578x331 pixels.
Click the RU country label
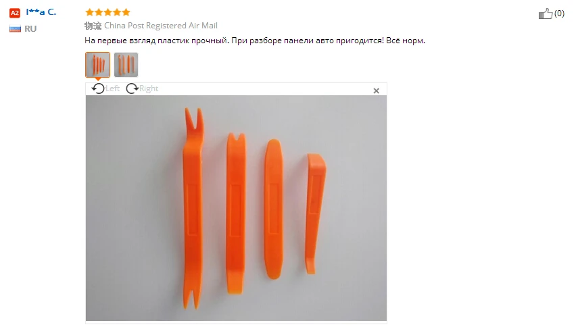coord(30,29)
